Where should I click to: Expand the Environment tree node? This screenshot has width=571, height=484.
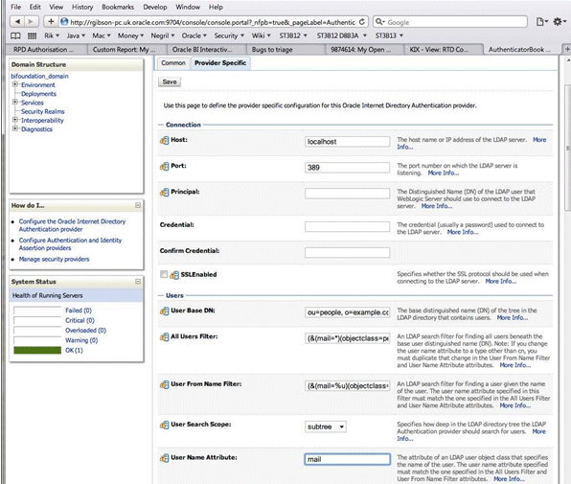coord(15,84)
